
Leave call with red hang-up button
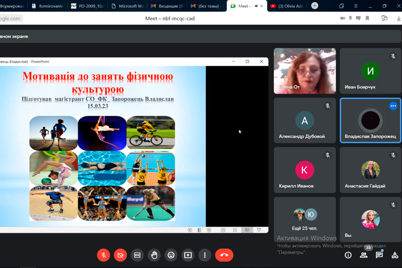[224, 255]
